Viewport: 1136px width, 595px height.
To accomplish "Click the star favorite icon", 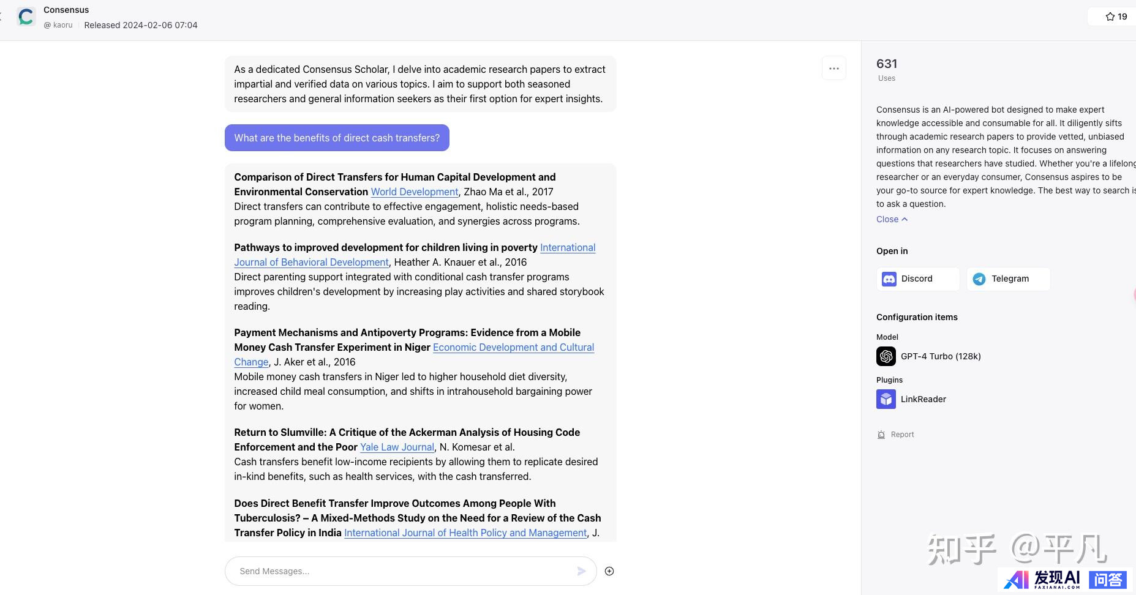I will tap(1110, 17).
